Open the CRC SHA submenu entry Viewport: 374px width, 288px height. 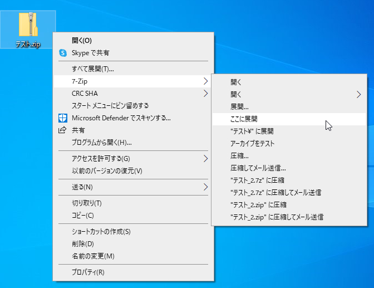click(x=134, y=94)
